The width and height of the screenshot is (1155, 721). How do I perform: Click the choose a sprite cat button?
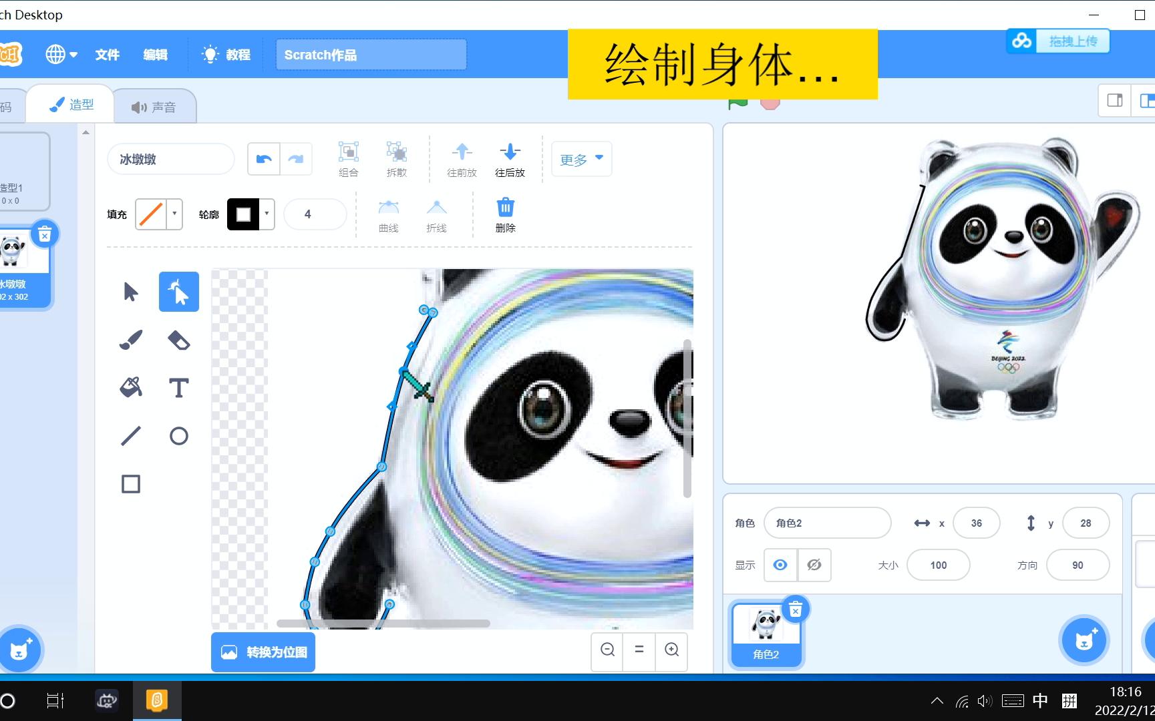pyautogui.click(x=1084, y=640)
